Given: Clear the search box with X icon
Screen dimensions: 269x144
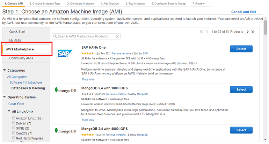Looking at the screenshot, I should [117, 36].
